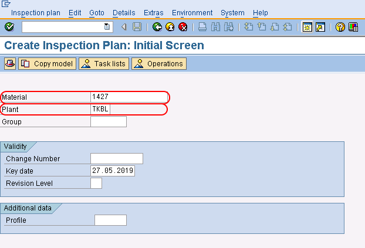This screenshot has width=365, height=248.
Task: Click the Copy model button
Action: point(48,63)
